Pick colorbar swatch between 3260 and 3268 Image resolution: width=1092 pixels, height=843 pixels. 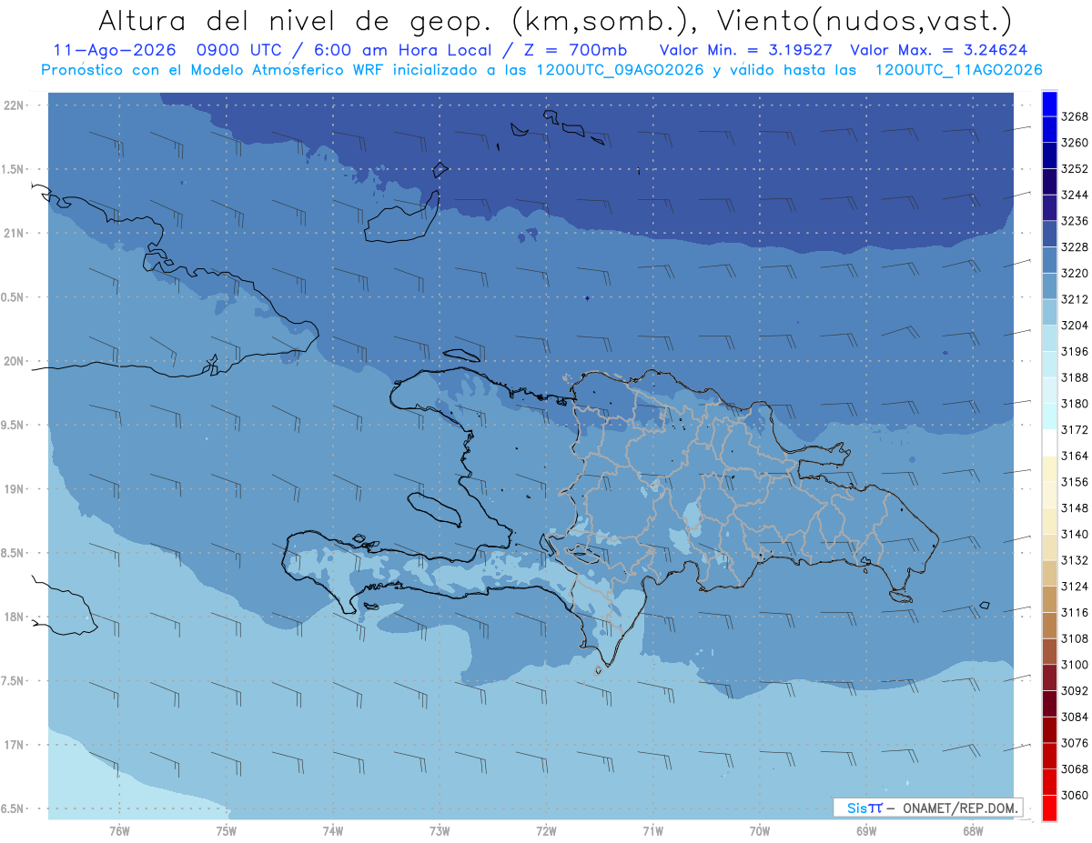(1049, 130)
